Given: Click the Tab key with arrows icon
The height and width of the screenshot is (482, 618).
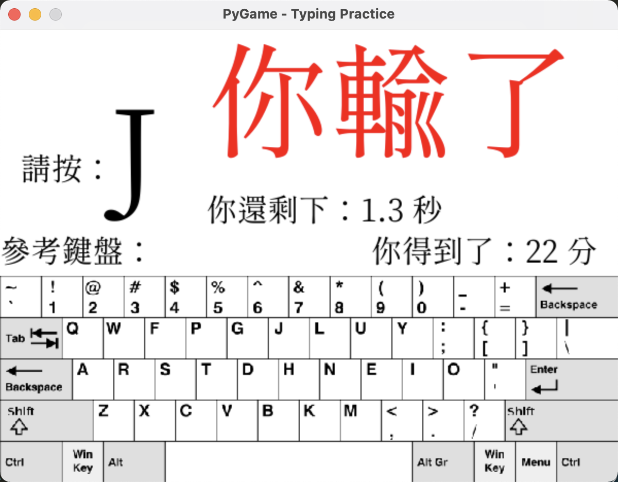Looking at the screenshot, I should [x=31, y=338].
